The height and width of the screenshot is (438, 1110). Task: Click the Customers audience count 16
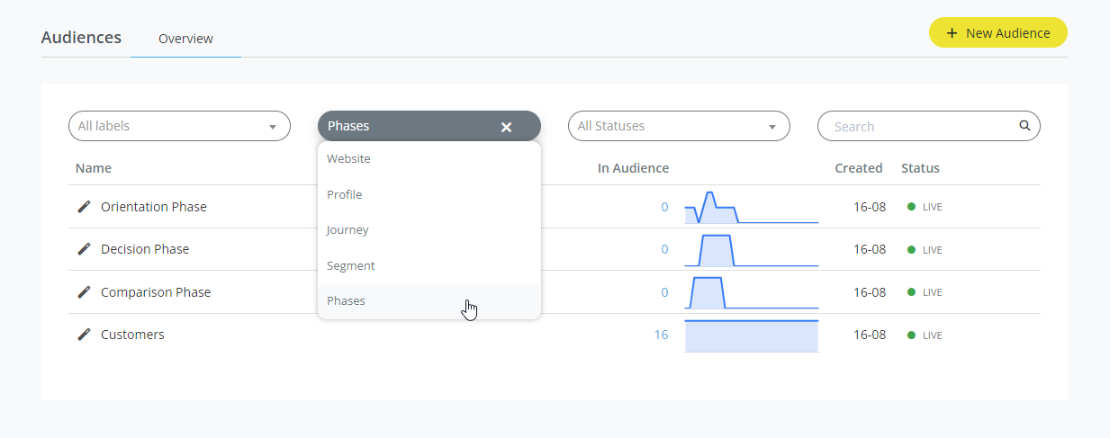click(661, 335)
